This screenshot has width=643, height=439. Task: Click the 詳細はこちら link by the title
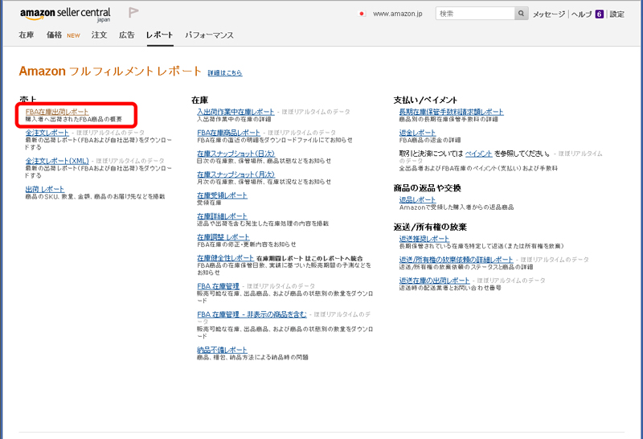click(x=225, y=72)
